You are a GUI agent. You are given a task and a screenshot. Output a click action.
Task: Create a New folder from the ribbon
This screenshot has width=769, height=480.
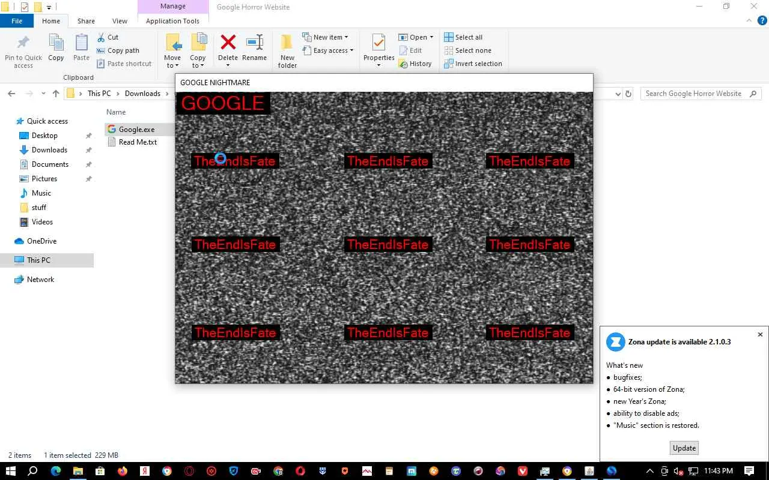(287, 51)
